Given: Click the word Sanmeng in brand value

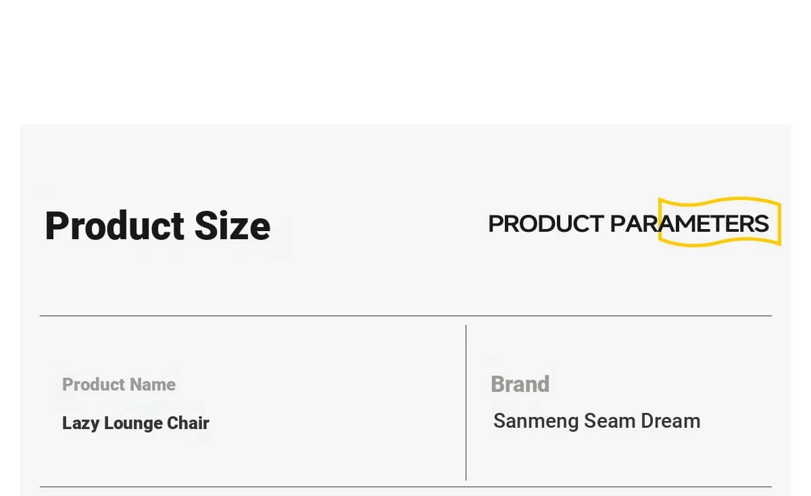Looking at the screenshot, I should click(x=536, y=421).
